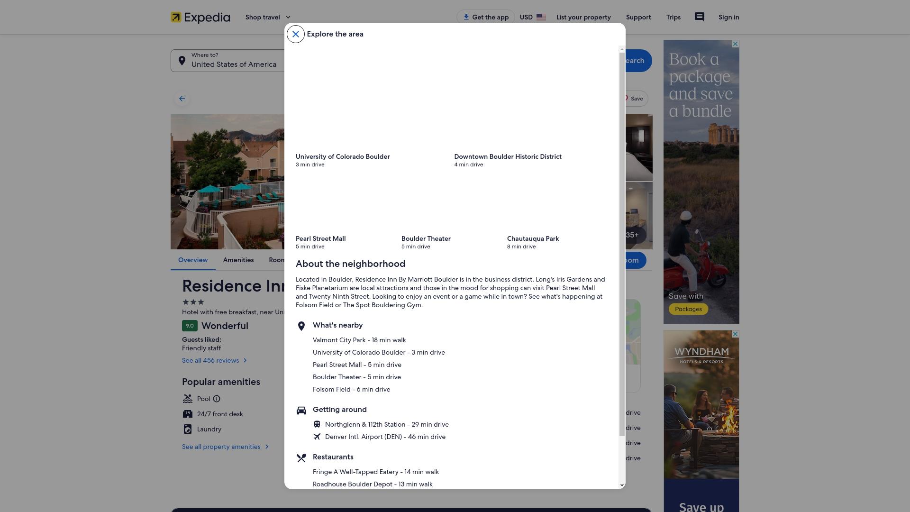Image resolution: width=910 pixels, height=512 pixels.
Task: Open the Support menu item
Action: pos(638,17)
